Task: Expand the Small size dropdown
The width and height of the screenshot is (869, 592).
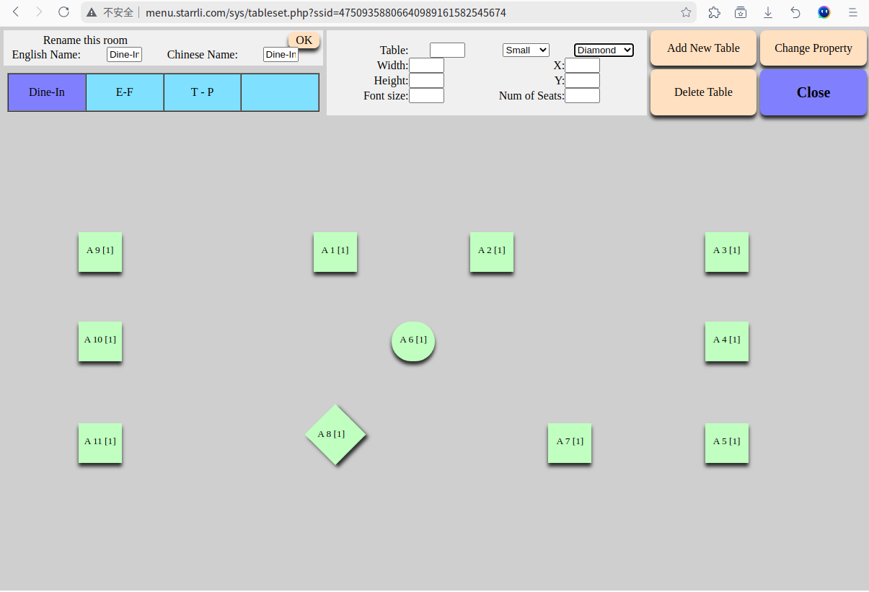Action: pos(526,50)
